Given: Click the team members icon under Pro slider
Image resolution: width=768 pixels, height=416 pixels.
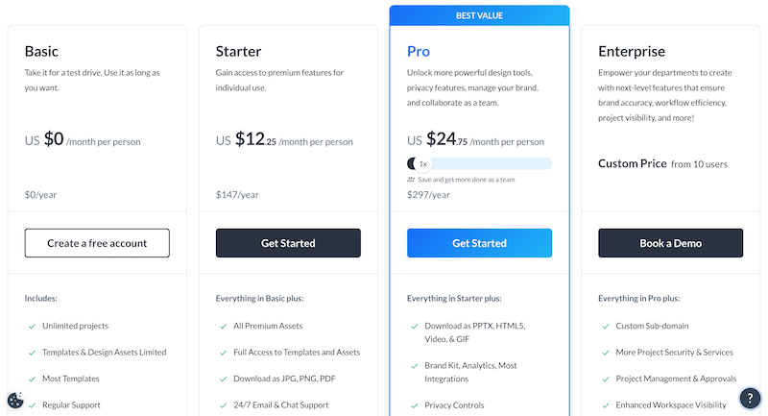Looking at the screenshot, I should click(x=411, y=180).
